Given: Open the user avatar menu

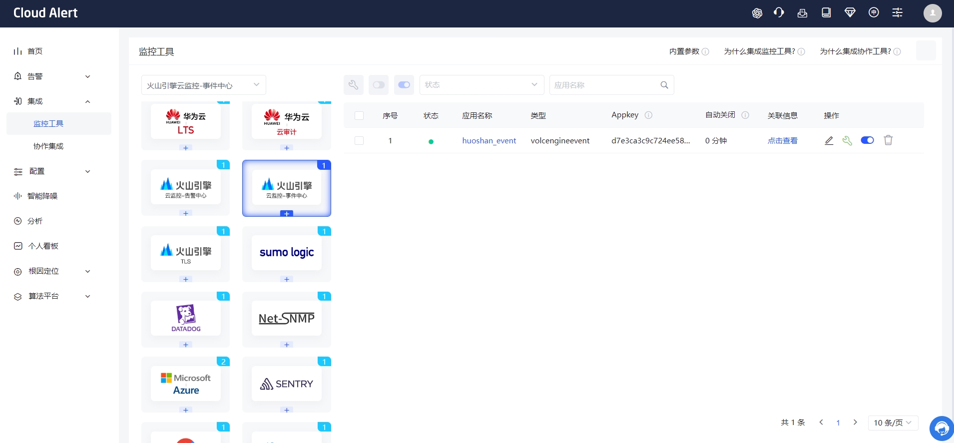Looking at the screenshot, I should tap(933, 13).
